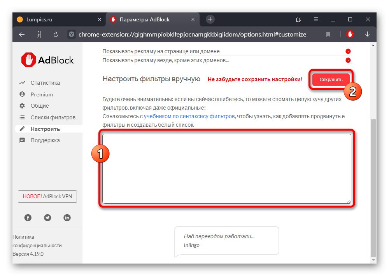Close the Параметры AdBlock tab
This screenshot has height=276, width=389.
[x=193, y=19]
